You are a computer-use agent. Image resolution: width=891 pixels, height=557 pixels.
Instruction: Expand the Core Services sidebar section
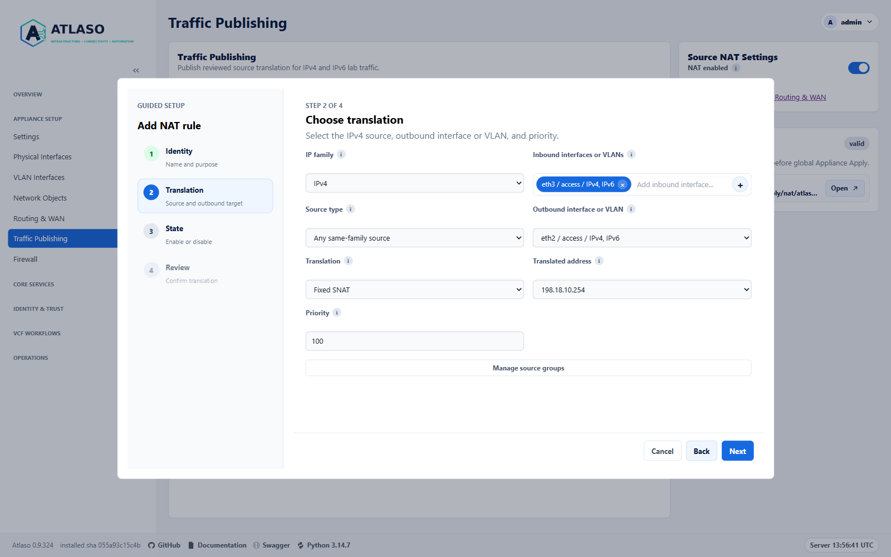click(x=34, y=285)
